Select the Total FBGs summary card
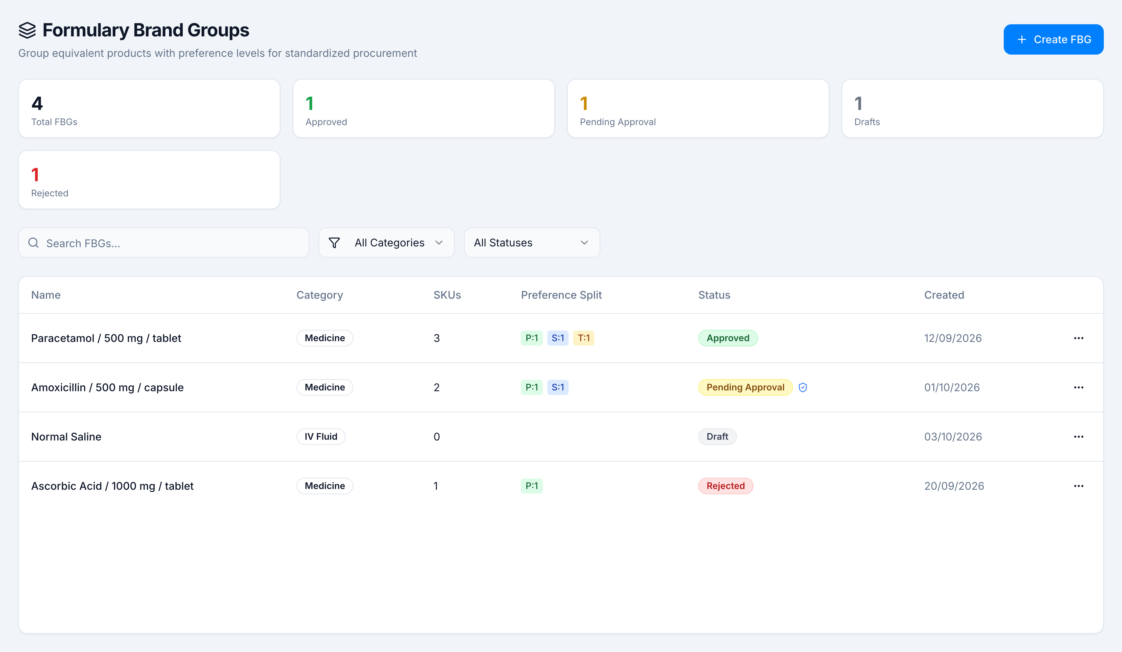 point(149,109)
